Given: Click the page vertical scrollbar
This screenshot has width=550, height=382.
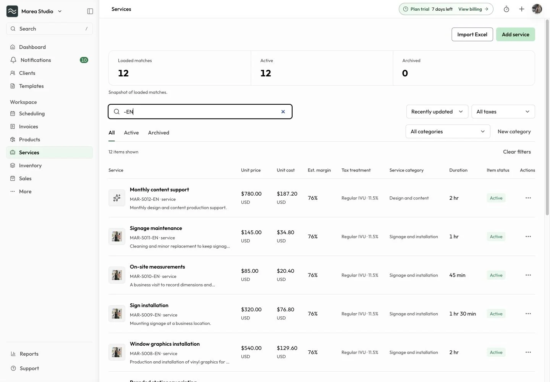Looking at the screenshot, I should pos(547,117).
